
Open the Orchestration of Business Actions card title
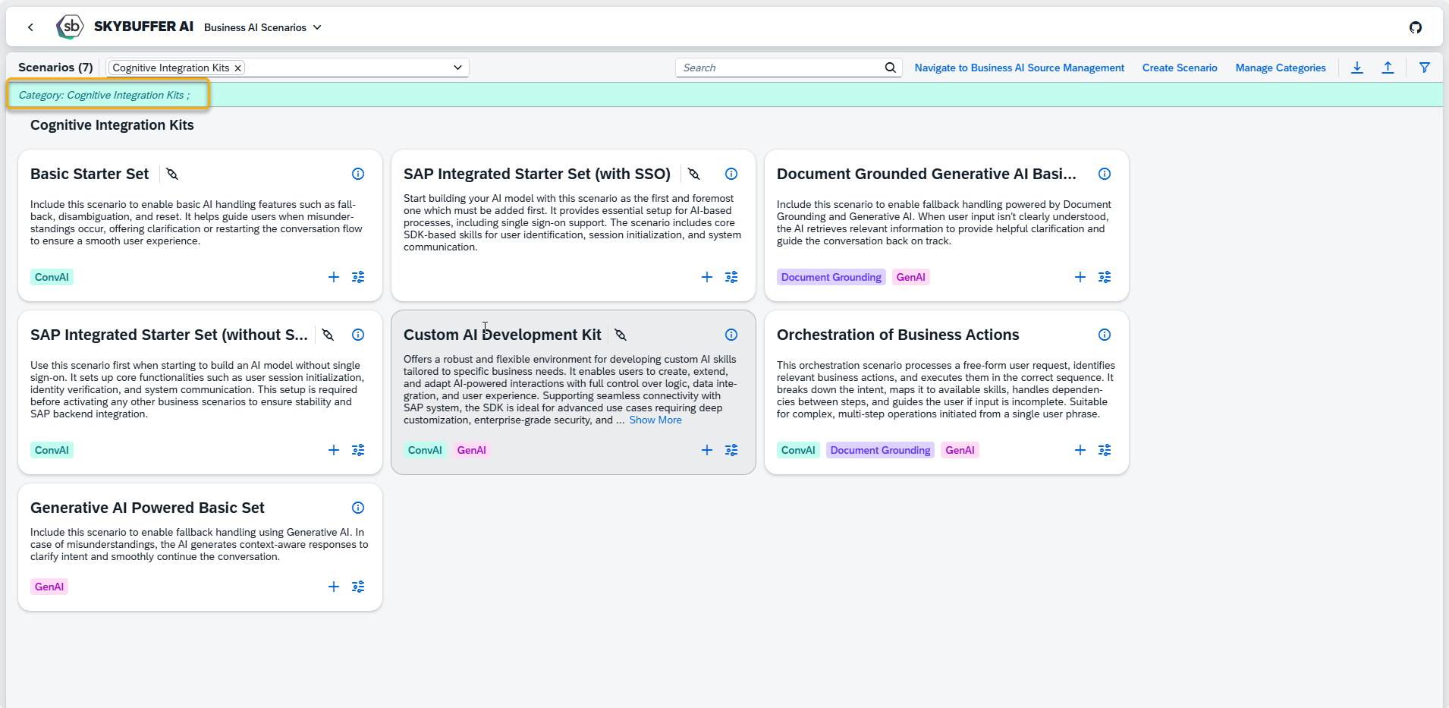(897, 335)
